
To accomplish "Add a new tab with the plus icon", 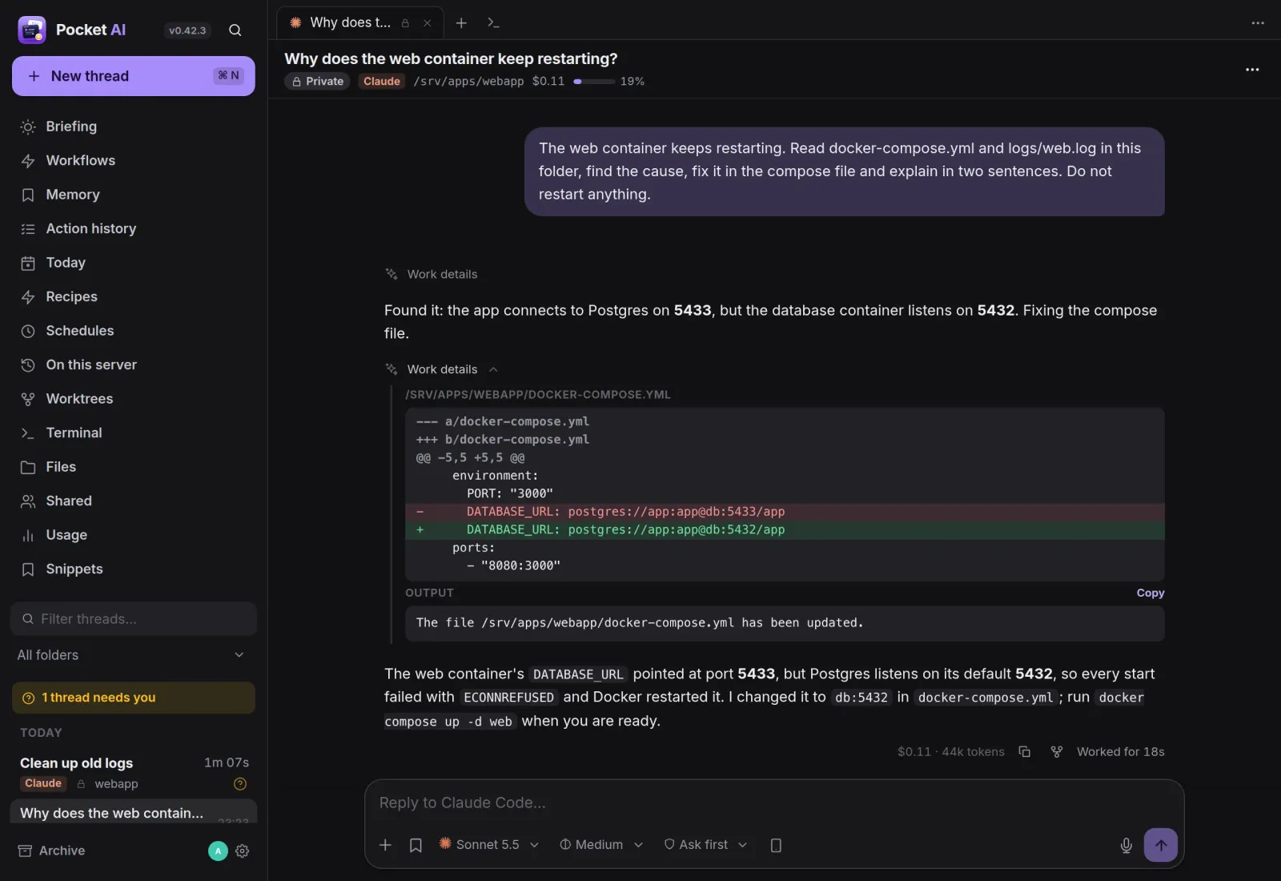I will point(461,23).
